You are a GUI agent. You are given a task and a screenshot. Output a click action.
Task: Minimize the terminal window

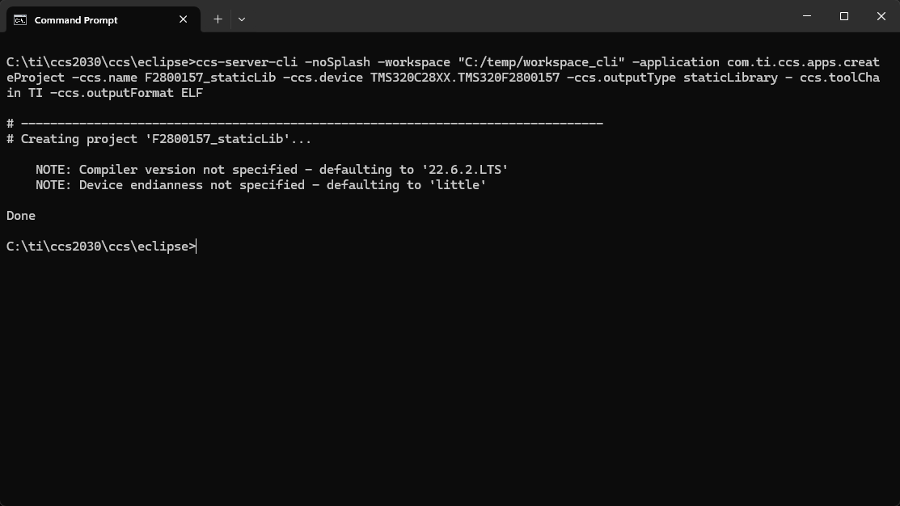[x=806, y=16]
